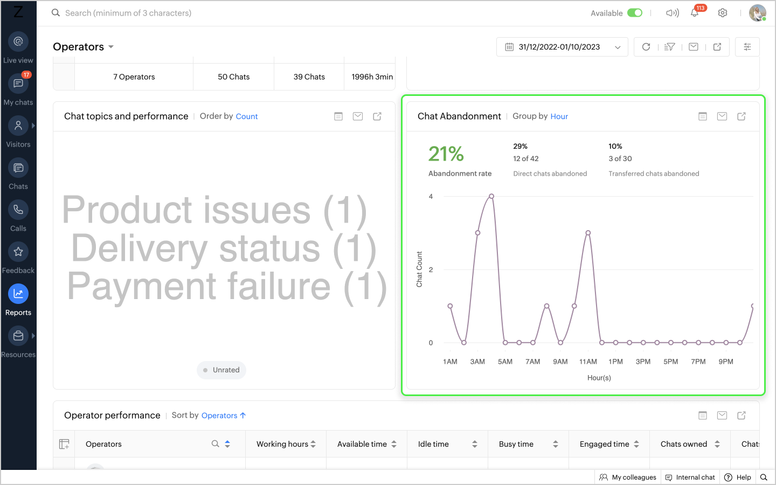Click the My colleagues button

tap(628, 477)
